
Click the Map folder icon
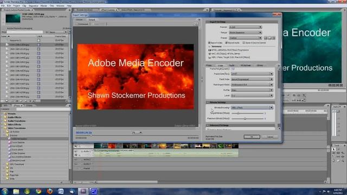click(x=8, y=171)
